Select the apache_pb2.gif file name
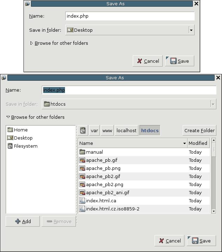The image size is (222, 252). click(x=103, y=176)
